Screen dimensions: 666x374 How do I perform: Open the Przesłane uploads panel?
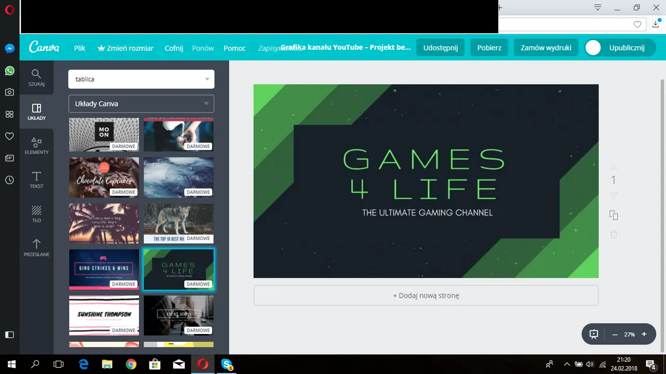[36, 248]
